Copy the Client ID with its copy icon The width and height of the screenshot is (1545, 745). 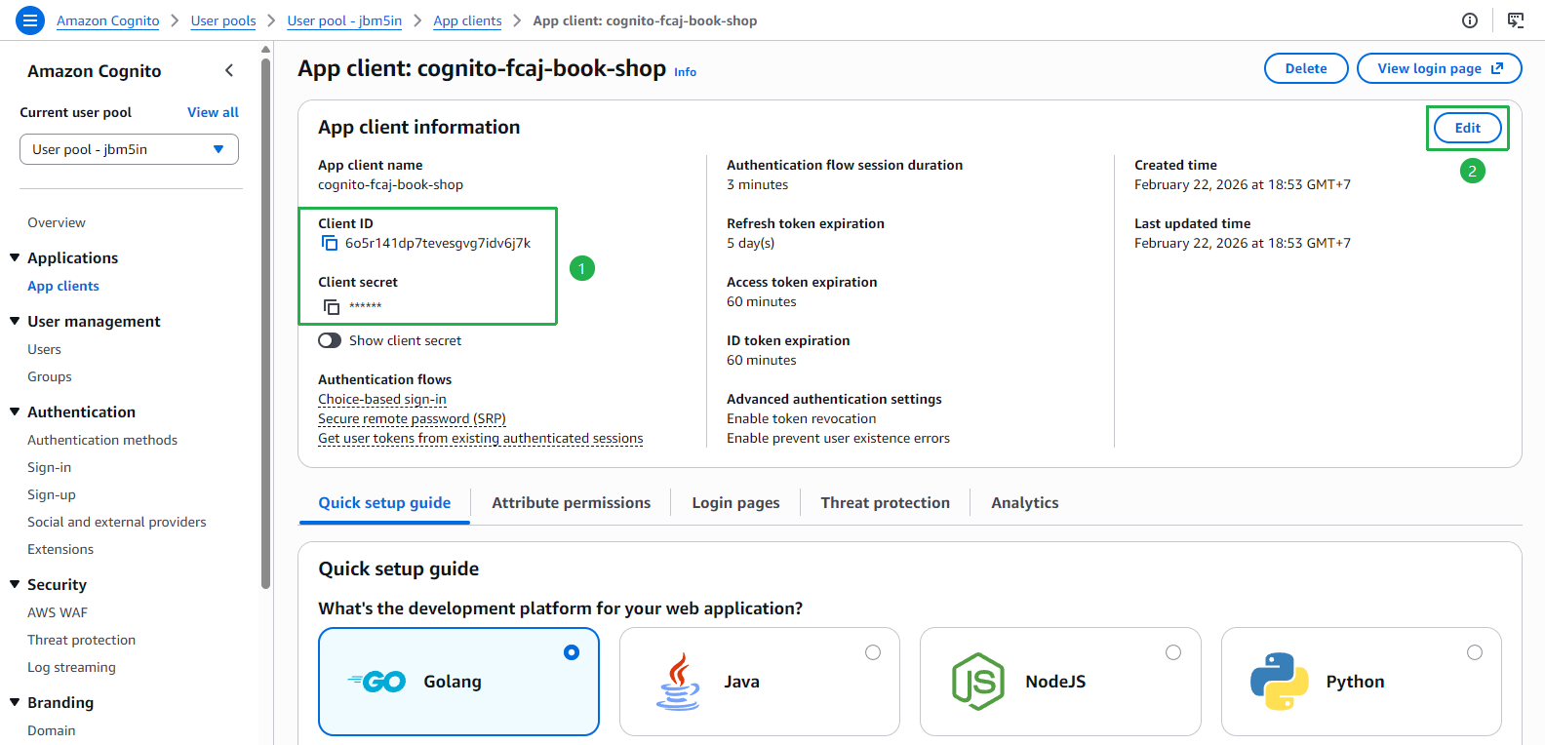click(x=330, y=244)
